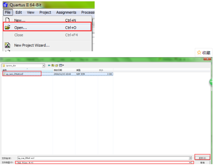Open the Project menu
The height and width of the screenshot is (166, 214).
click(45, 12)
